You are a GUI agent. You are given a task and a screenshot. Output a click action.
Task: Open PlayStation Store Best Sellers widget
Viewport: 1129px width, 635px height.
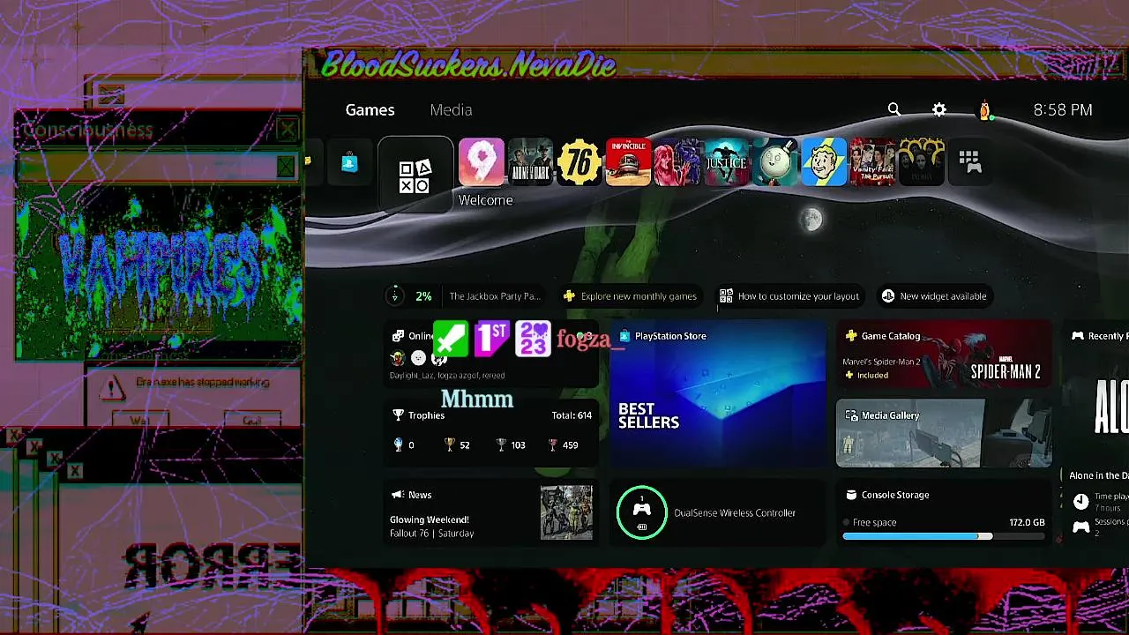[x=718, y=394]
